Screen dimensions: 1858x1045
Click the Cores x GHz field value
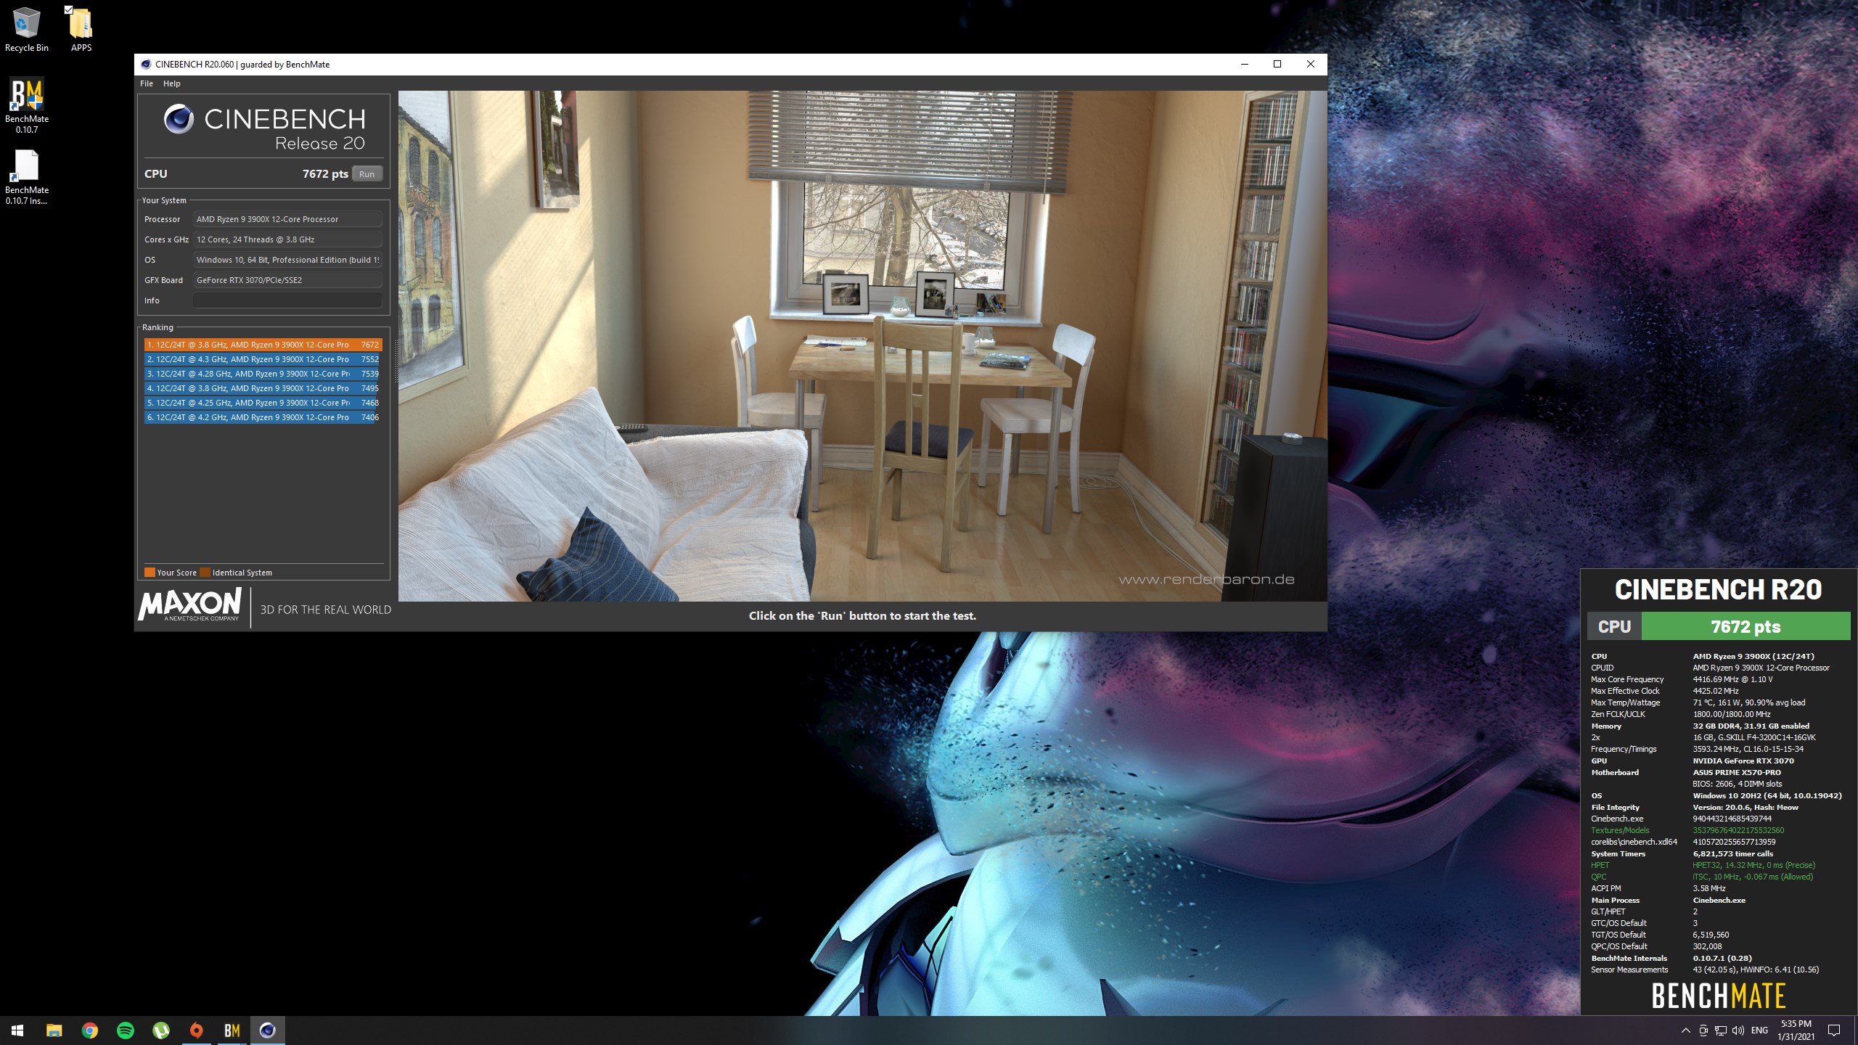287,239
